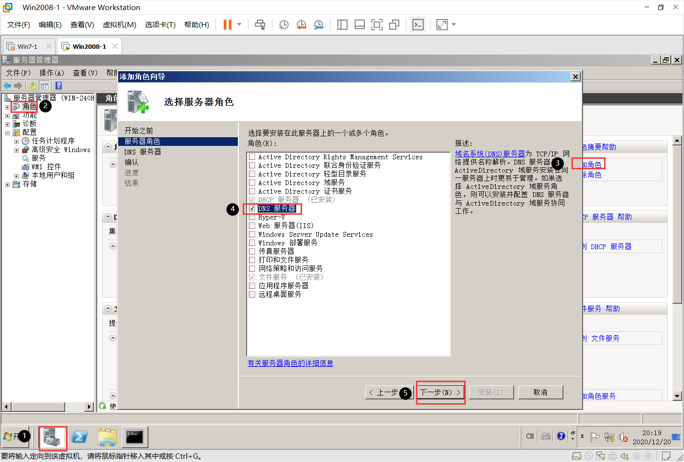Collapse the 配置 node in the tree
684x462 pixels.
[7, 133]
